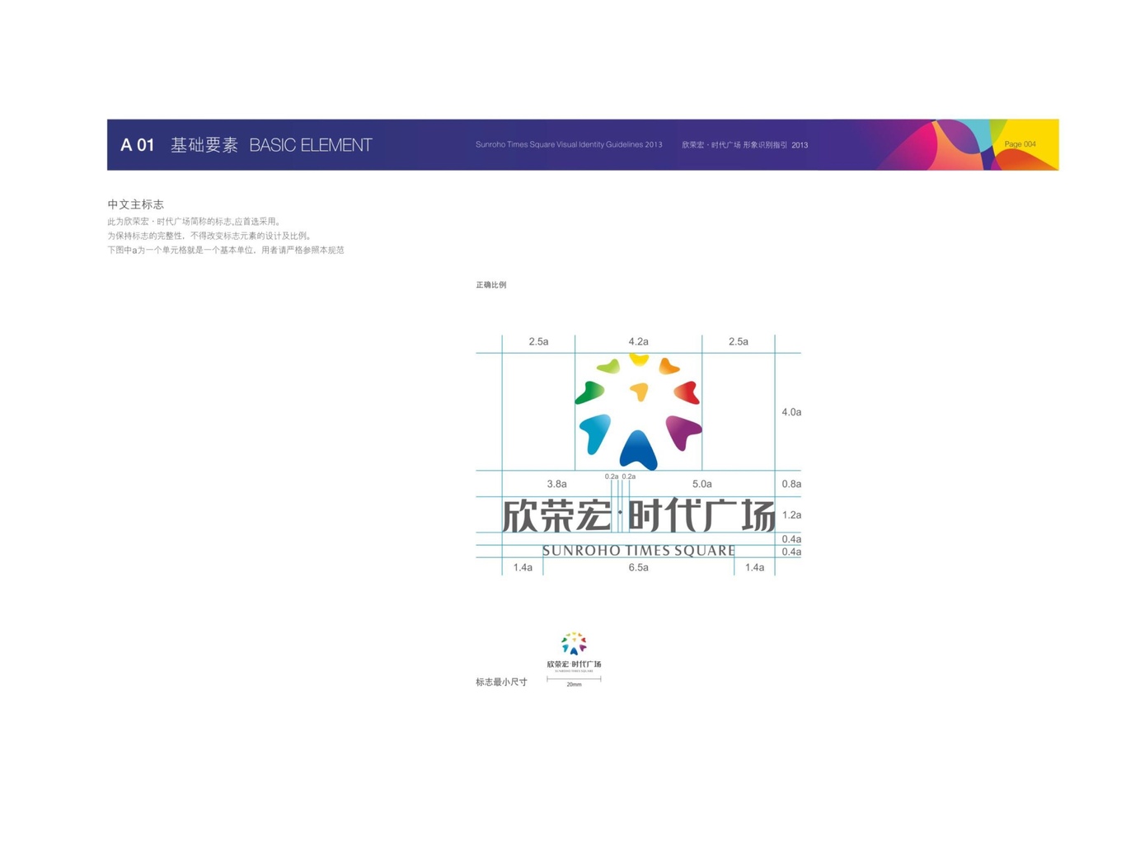1126x845 pixels.
Task: Select the '欣荣宏·时代广场 形象识别指引 2013' header text
Action: pos(744,145)
